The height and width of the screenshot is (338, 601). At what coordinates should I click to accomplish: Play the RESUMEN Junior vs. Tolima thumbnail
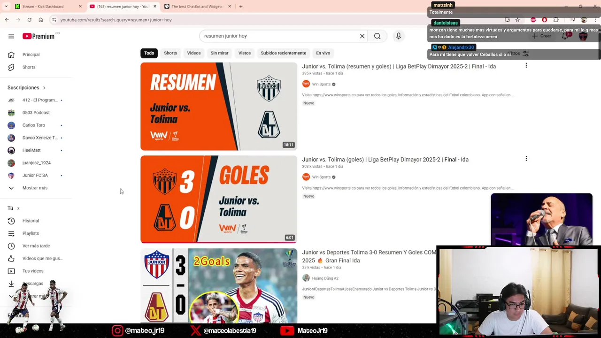coord(219,107)
